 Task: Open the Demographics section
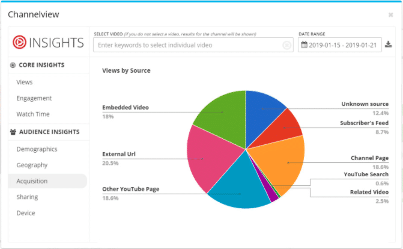click(x=37, y=149)
